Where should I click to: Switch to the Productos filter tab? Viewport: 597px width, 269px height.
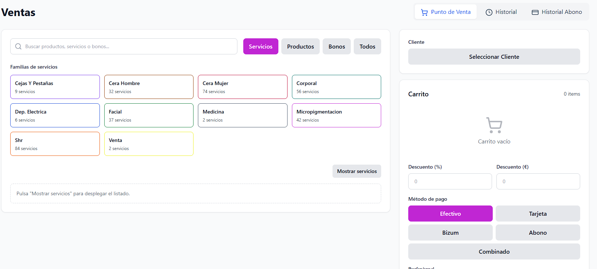click(x=300, y=46)
